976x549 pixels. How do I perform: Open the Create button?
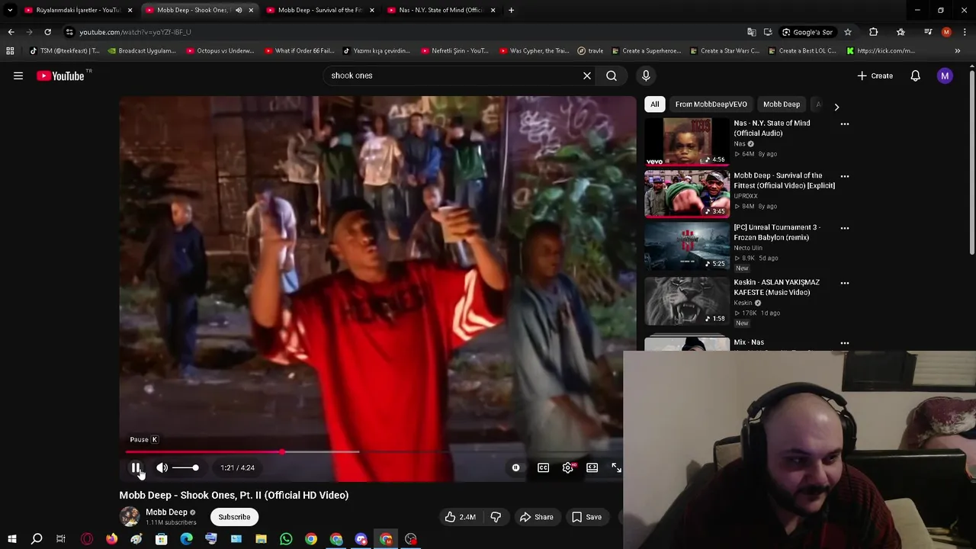click(x=875, y=75)
